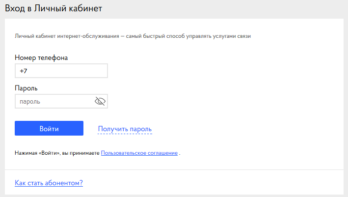This screenshot has height=197, width=348.
Task: Submit the login form with Войти
Action: 49,128
